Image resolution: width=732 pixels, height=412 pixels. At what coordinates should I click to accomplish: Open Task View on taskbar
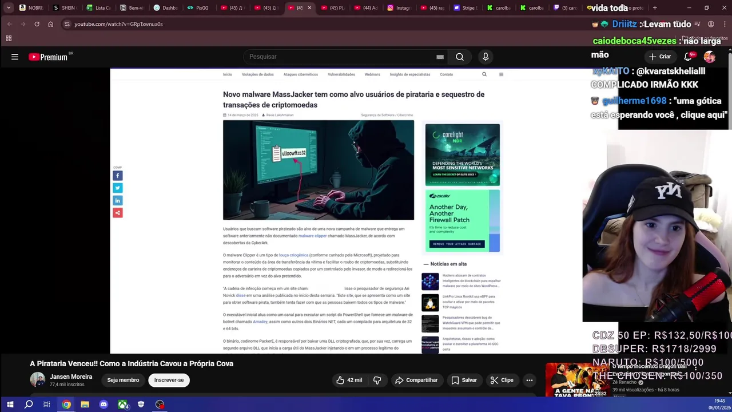47,405
